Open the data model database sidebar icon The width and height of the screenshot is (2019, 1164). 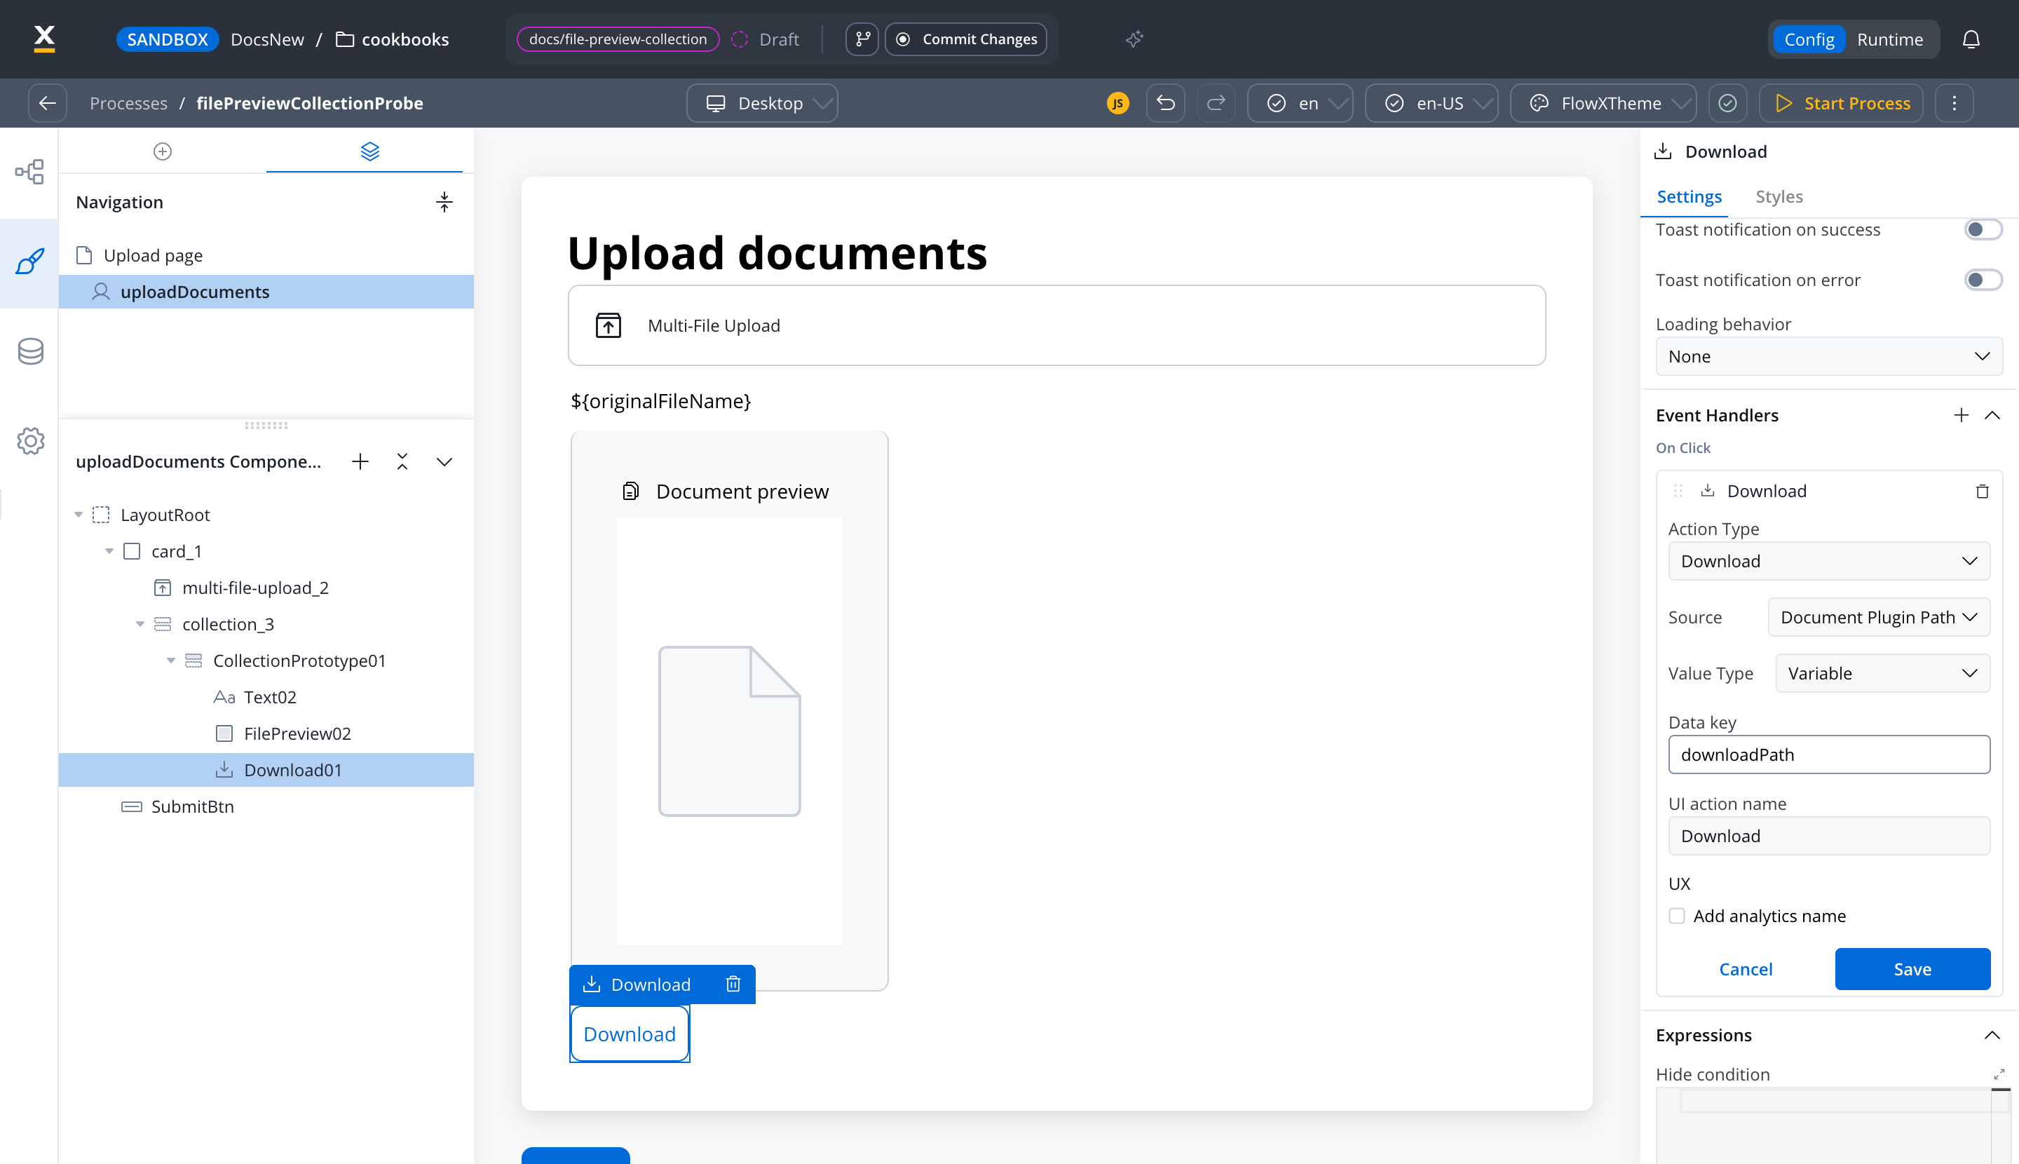point(29,351)
